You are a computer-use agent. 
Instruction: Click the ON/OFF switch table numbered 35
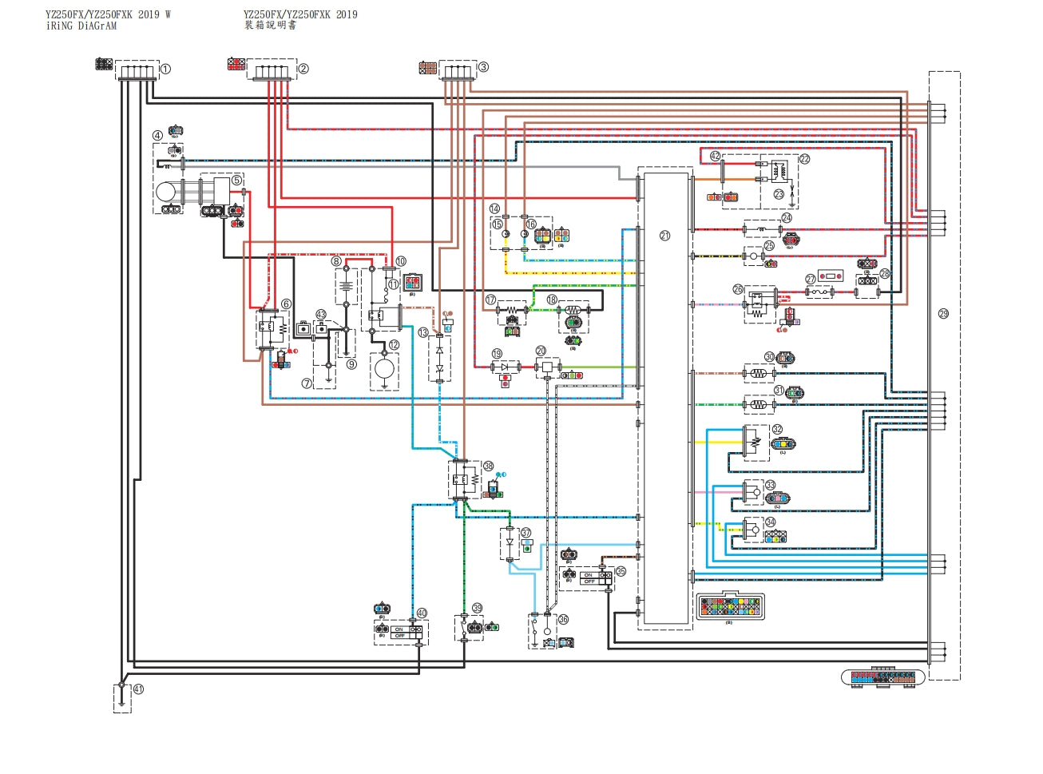point(587,578)
